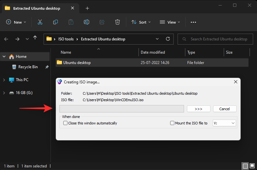Click the File folder type cell
This screenshot has width=257, height=170.
(196, 62)
